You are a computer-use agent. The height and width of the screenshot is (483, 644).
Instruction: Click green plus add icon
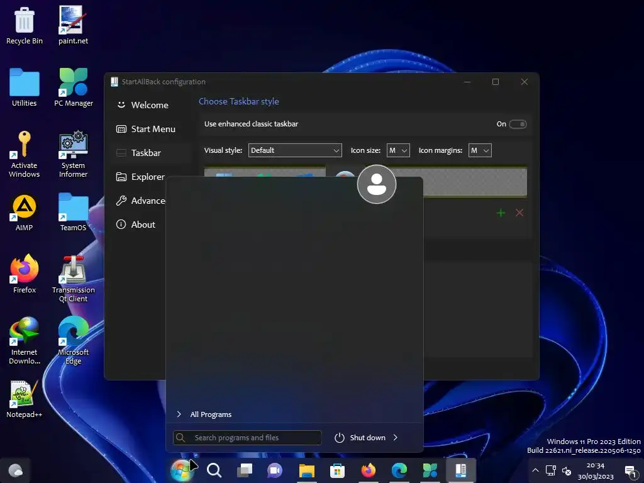[501, 213]
